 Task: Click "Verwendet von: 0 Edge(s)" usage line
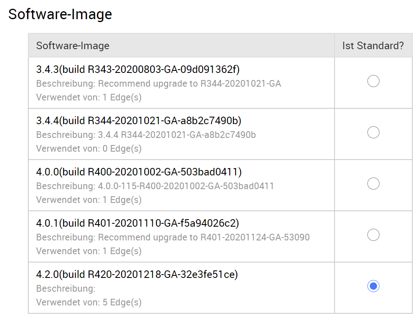pos(89,148)
